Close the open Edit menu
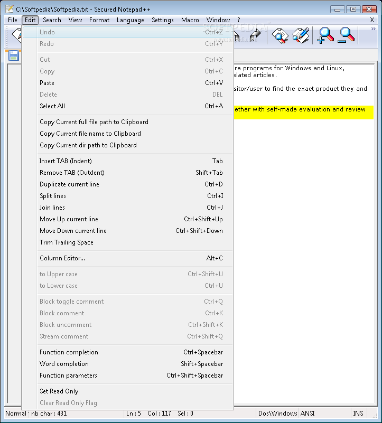Viewport: 382px width, 423px height. pos(30,20)
